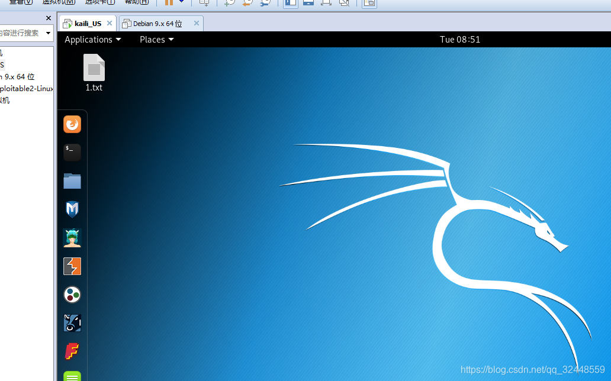
Task: Open the snapshot manager wrench icon
Action: pos(265,3)
